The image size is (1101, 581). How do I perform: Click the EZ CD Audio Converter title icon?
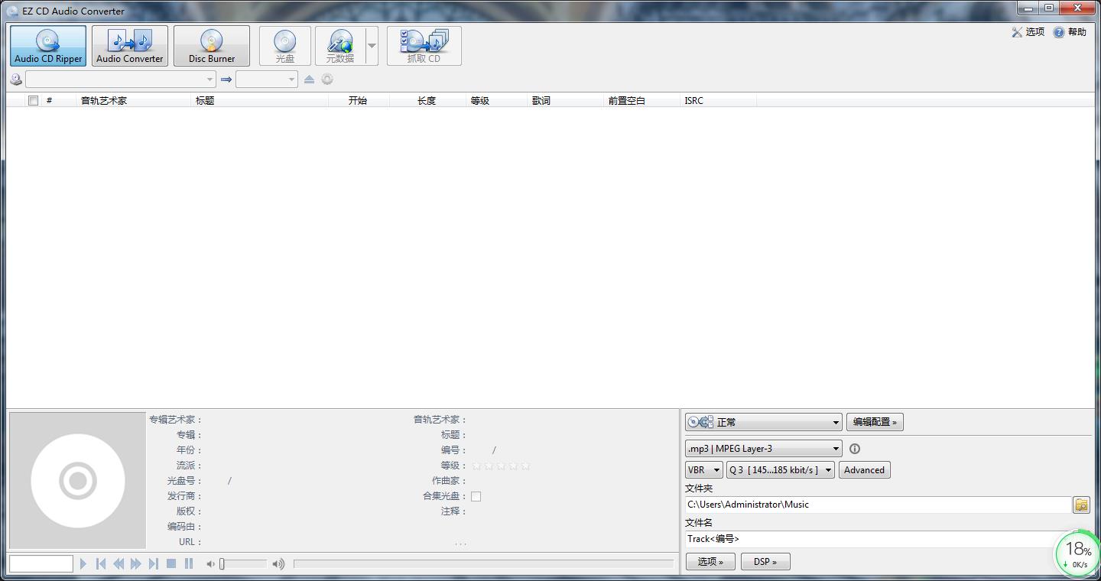(x=12, y=11)
